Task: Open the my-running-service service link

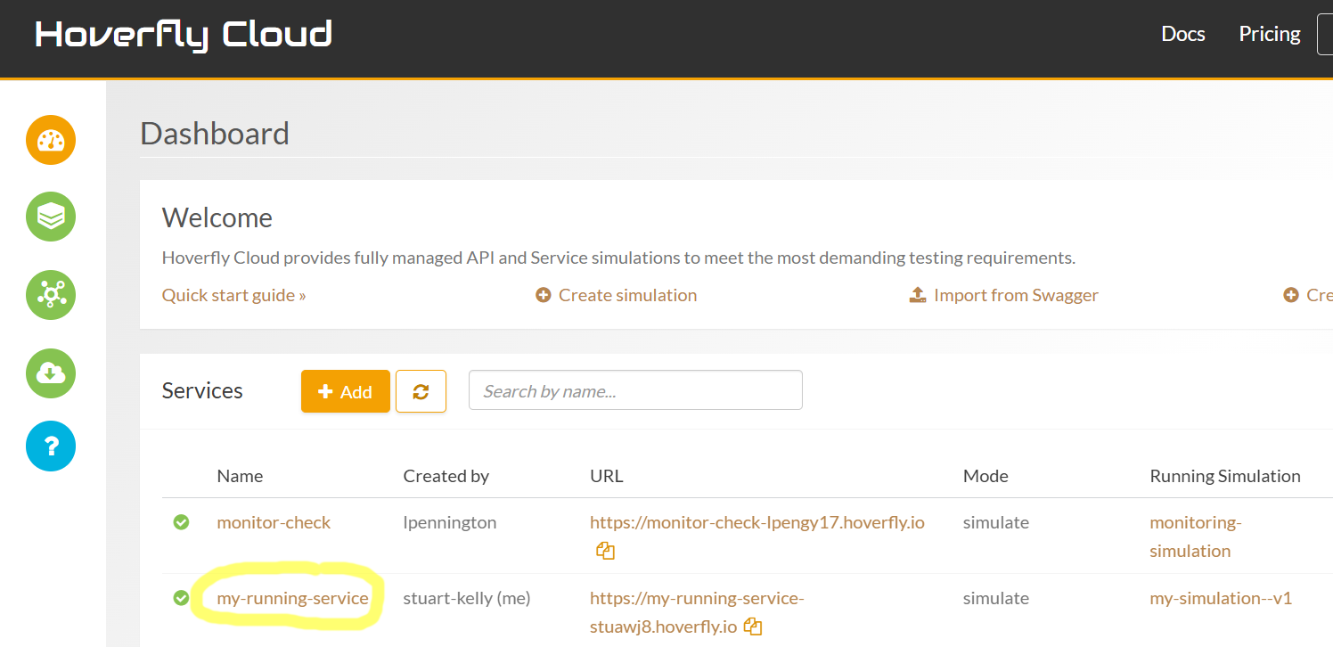Action: pyautogui.click(x=292, y=598)
